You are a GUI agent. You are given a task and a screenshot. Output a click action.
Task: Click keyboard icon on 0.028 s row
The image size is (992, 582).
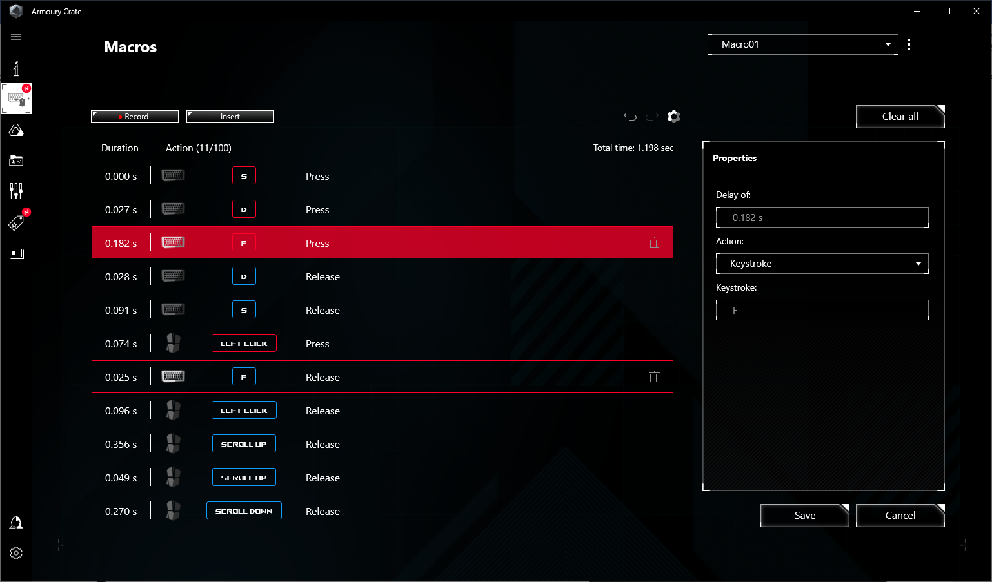[x=173, y=276]
